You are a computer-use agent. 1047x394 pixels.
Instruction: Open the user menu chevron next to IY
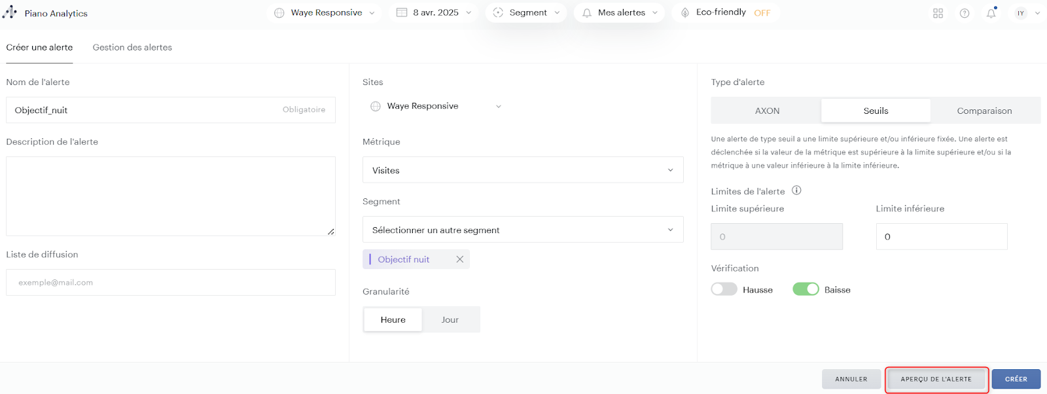pyautogui.click(x=1037, y=13)
